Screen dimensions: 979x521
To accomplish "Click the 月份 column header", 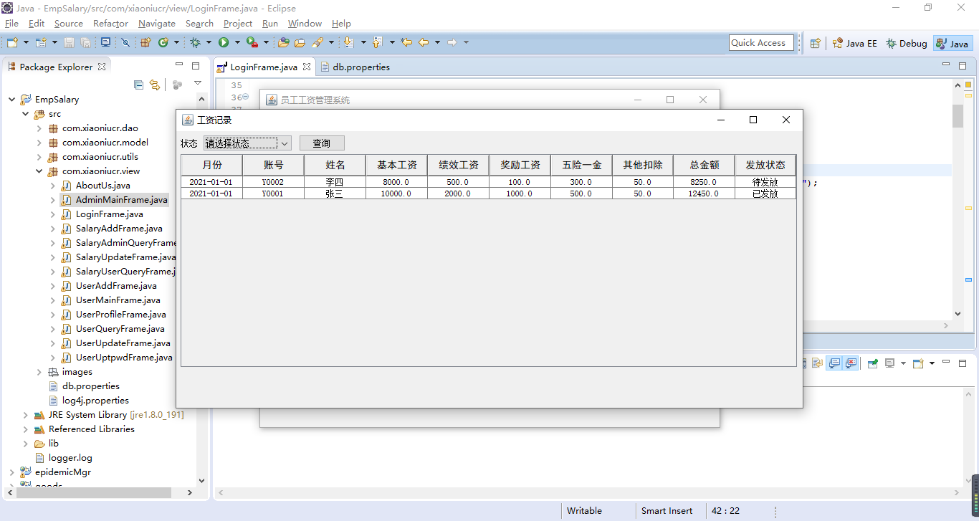I will pyautogui.click(x=212, y=165).
